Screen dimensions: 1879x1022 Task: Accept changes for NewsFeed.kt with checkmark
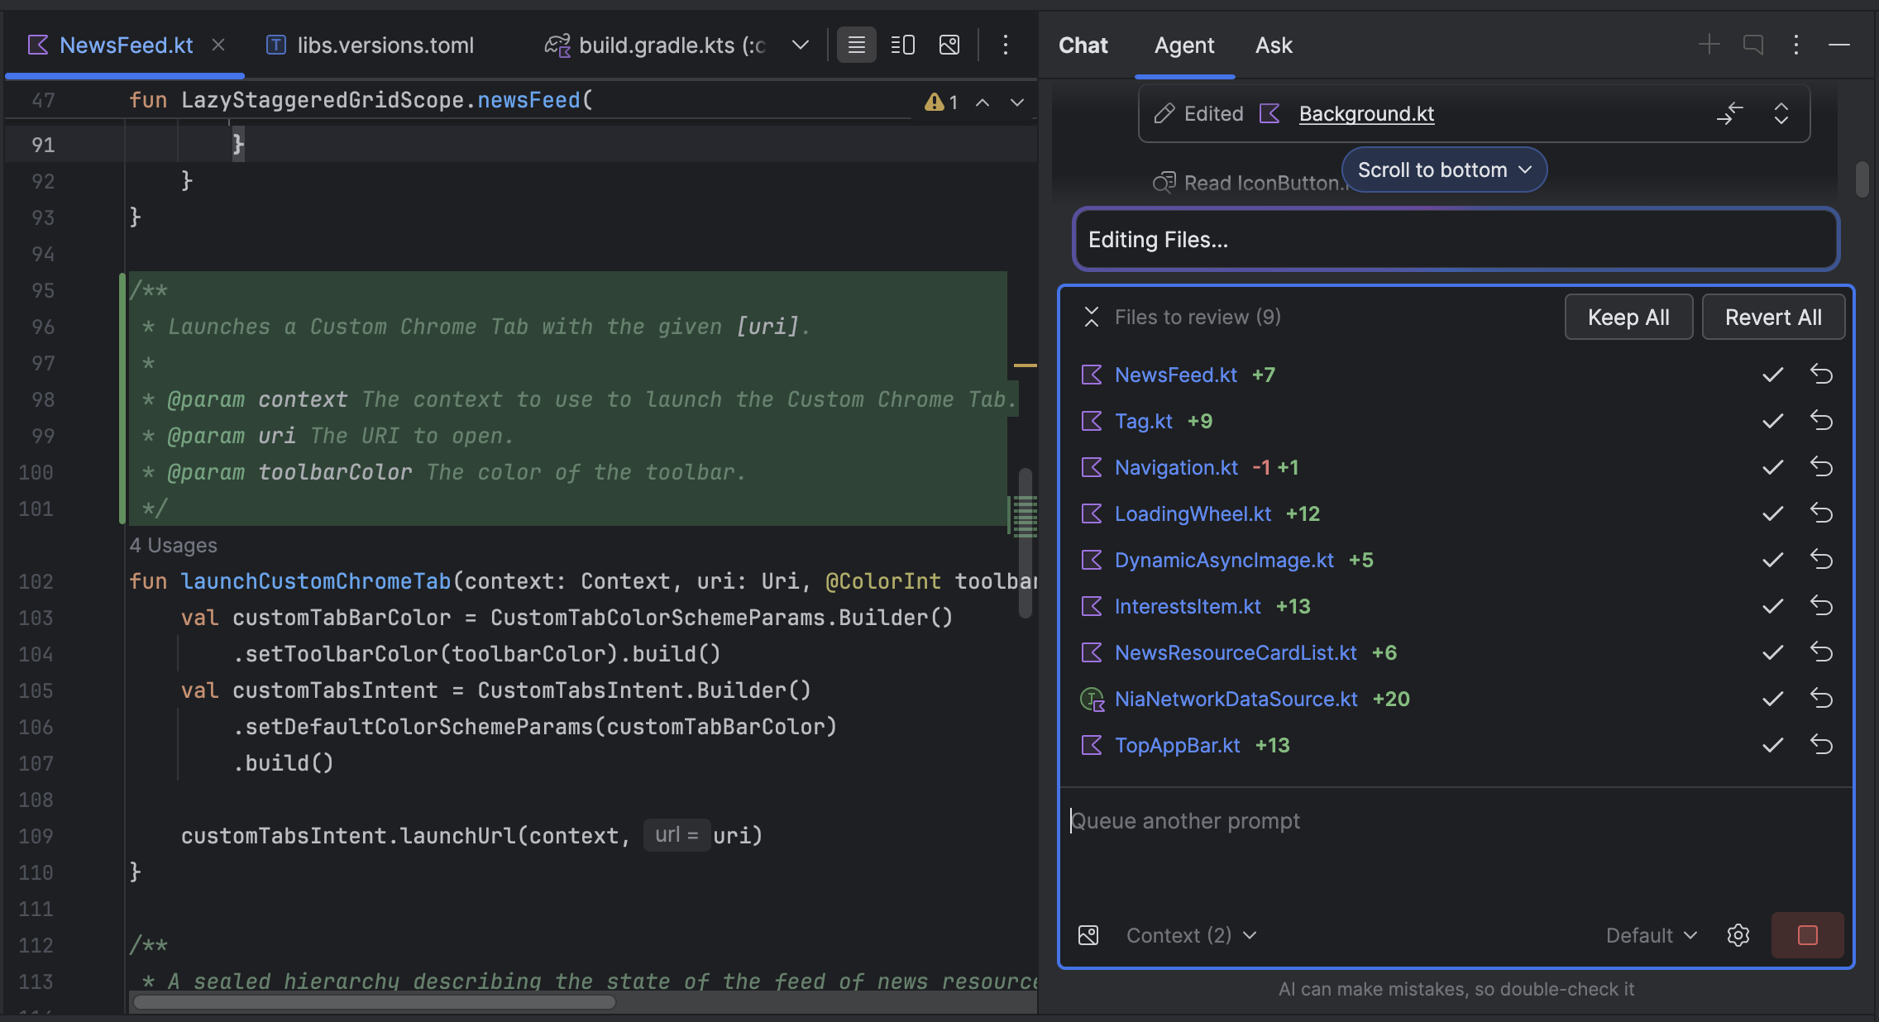point(1772,375)
